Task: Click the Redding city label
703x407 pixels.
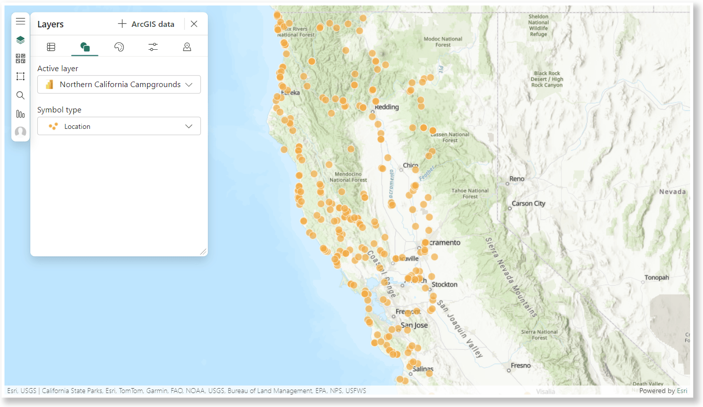Action: pyautogui.click(x=386, y=107)
